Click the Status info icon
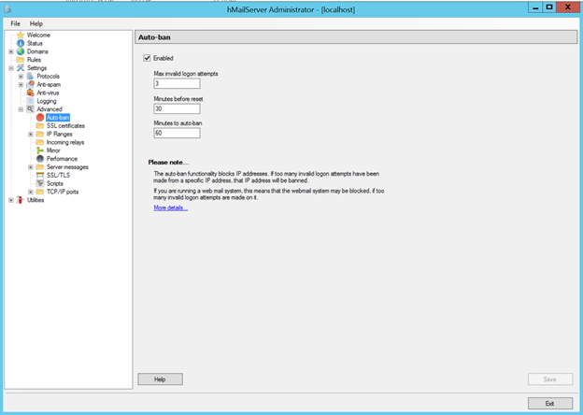Image resolution: width=583 pixels, height=415 pixels. pos(21,43)
